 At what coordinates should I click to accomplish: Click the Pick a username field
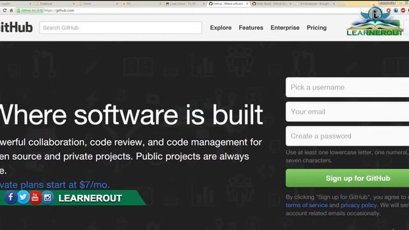point(347,87)
